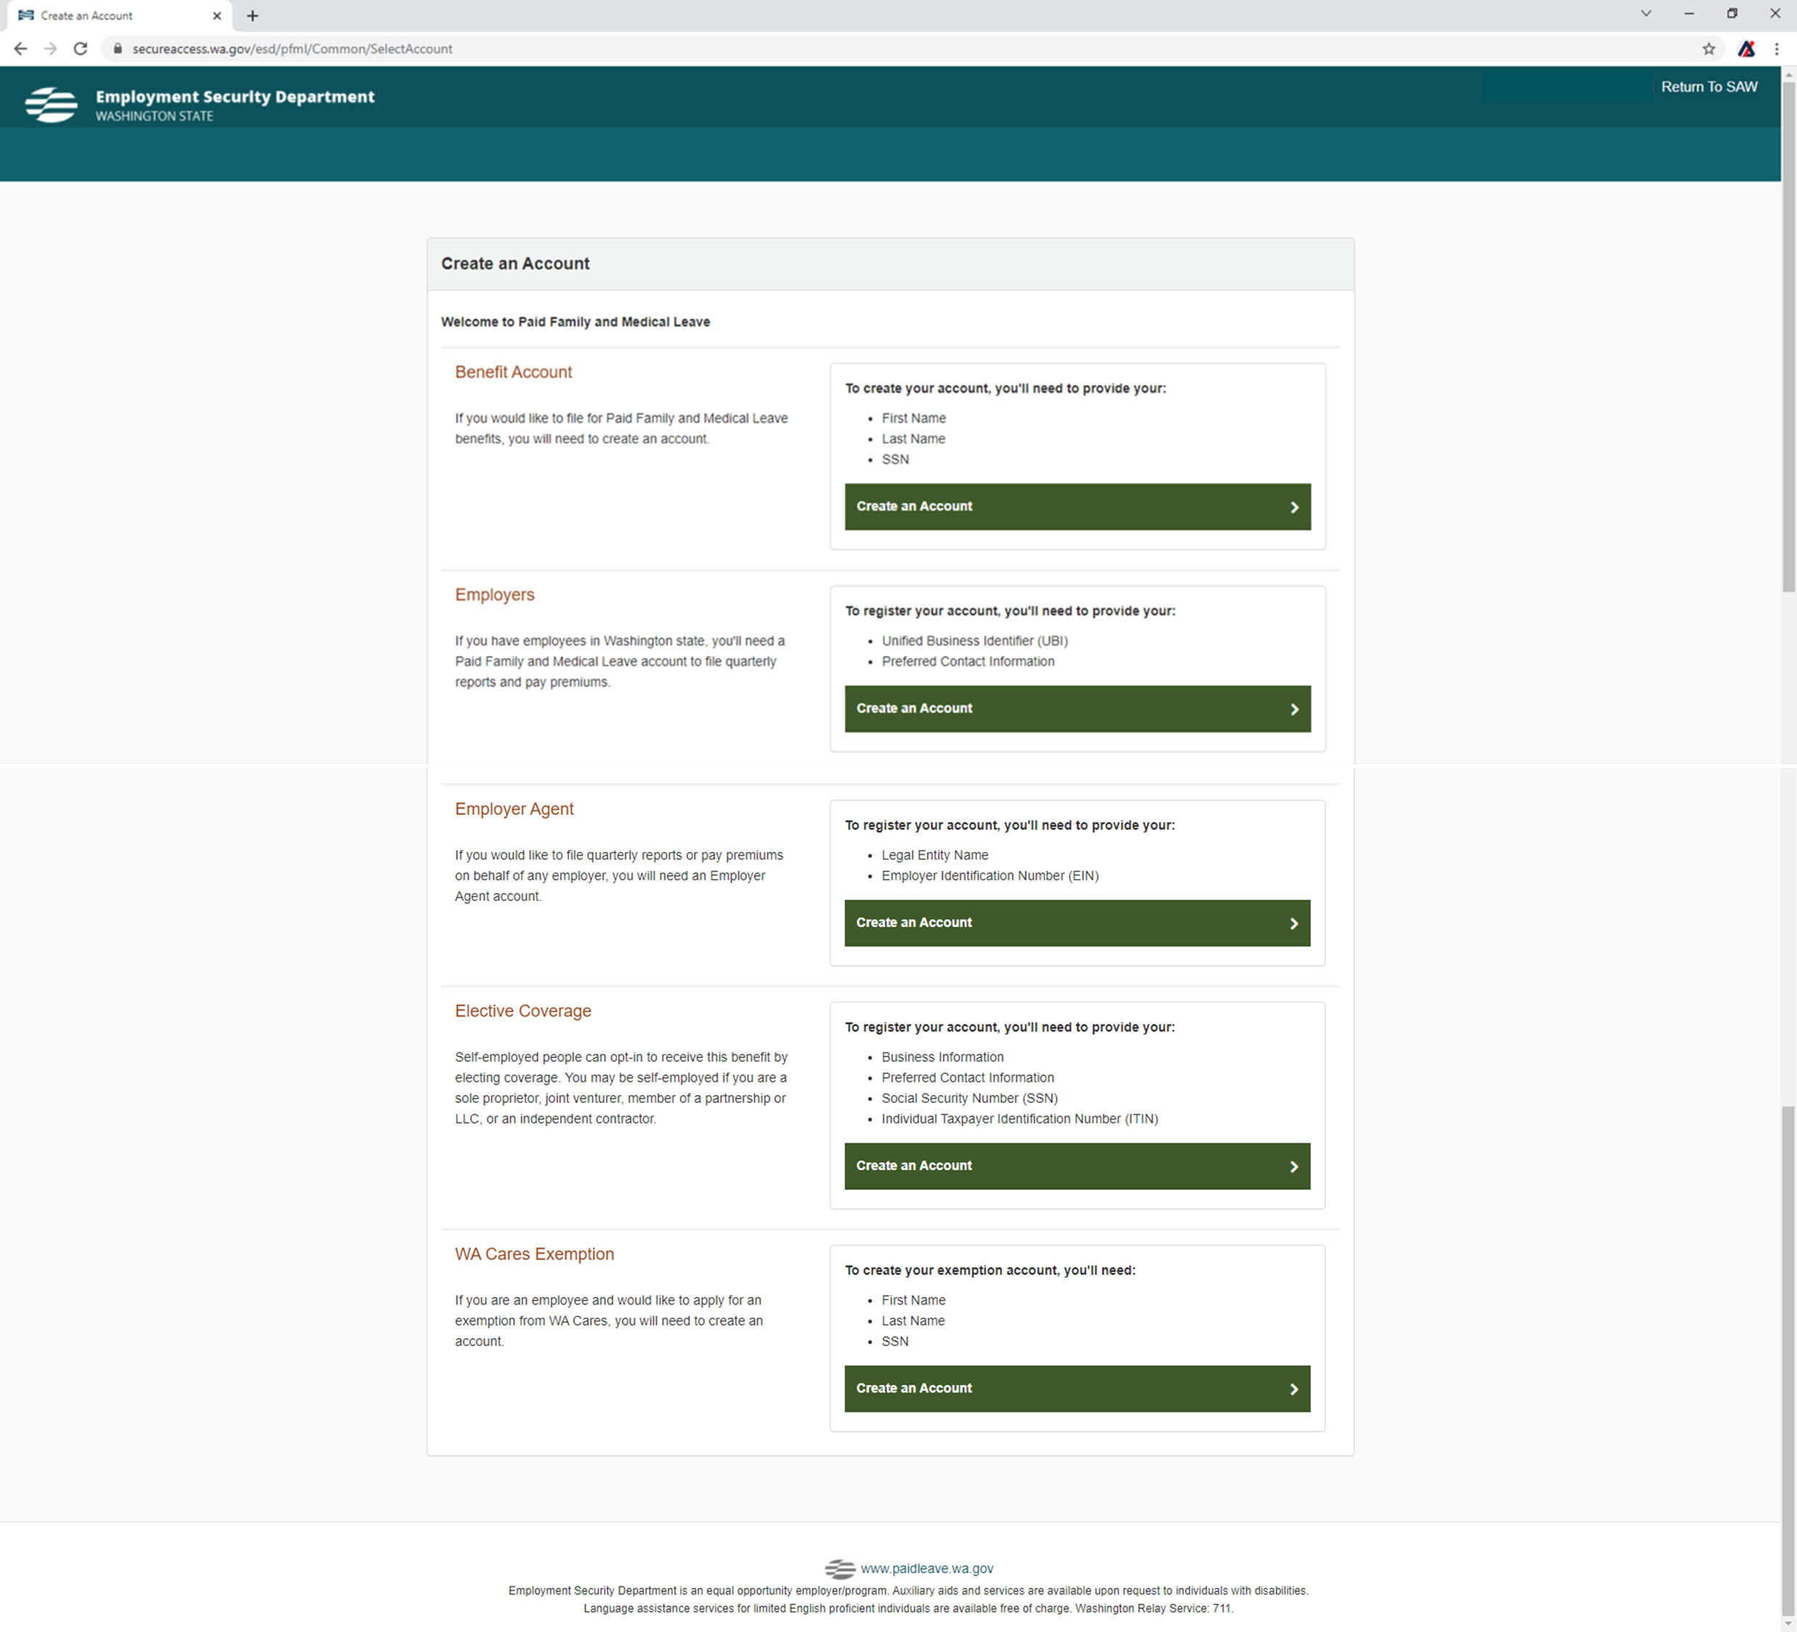This screenshot has width=1797, height=1632.
Task: Click the Employment Security Department logo
Action: pyautogui.click(x=52, y=104)
